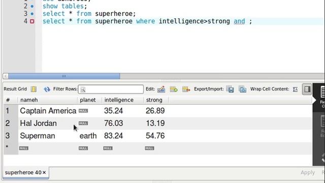This screenshot has height=183, width=325.
Task: Close the superheroe 40 tab
Action: tap(44, 172)
